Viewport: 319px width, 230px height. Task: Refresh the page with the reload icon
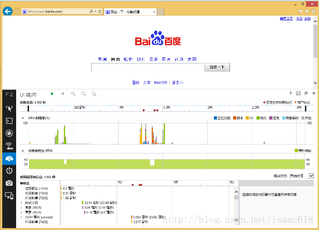click(x=100, y=11)
